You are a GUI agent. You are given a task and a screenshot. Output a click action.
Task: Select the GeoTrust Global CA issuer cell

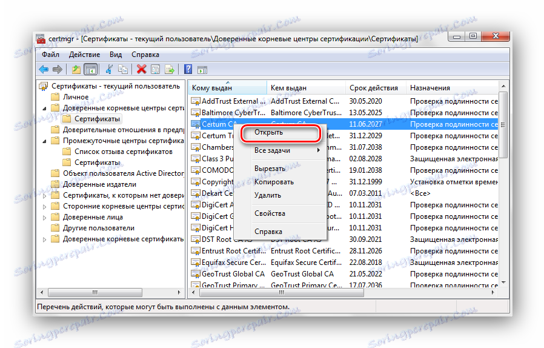[302, 274]
